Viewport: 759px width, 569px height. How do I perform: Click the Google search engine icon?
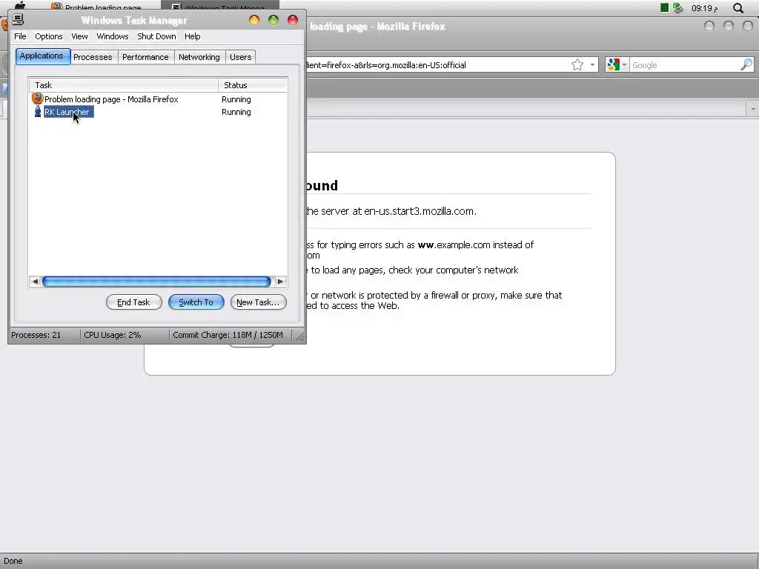point(613,64)
